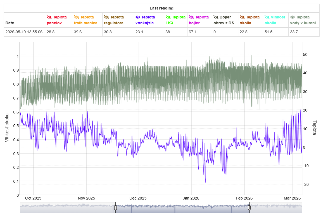The width and height of the screenshot is (321, 216).
Task: Click the Vlhkosť okolia left axis title
Action: click(x=7, y=128)
